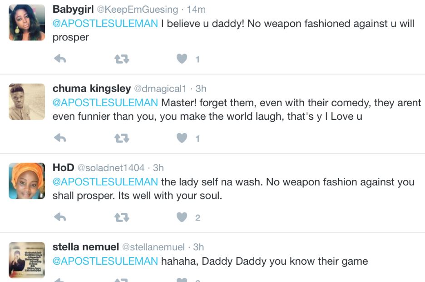The height and width of the screenshot is (282, 425).
Task: Visit the @dmagical1 handle
Action: tap(161, 89)
